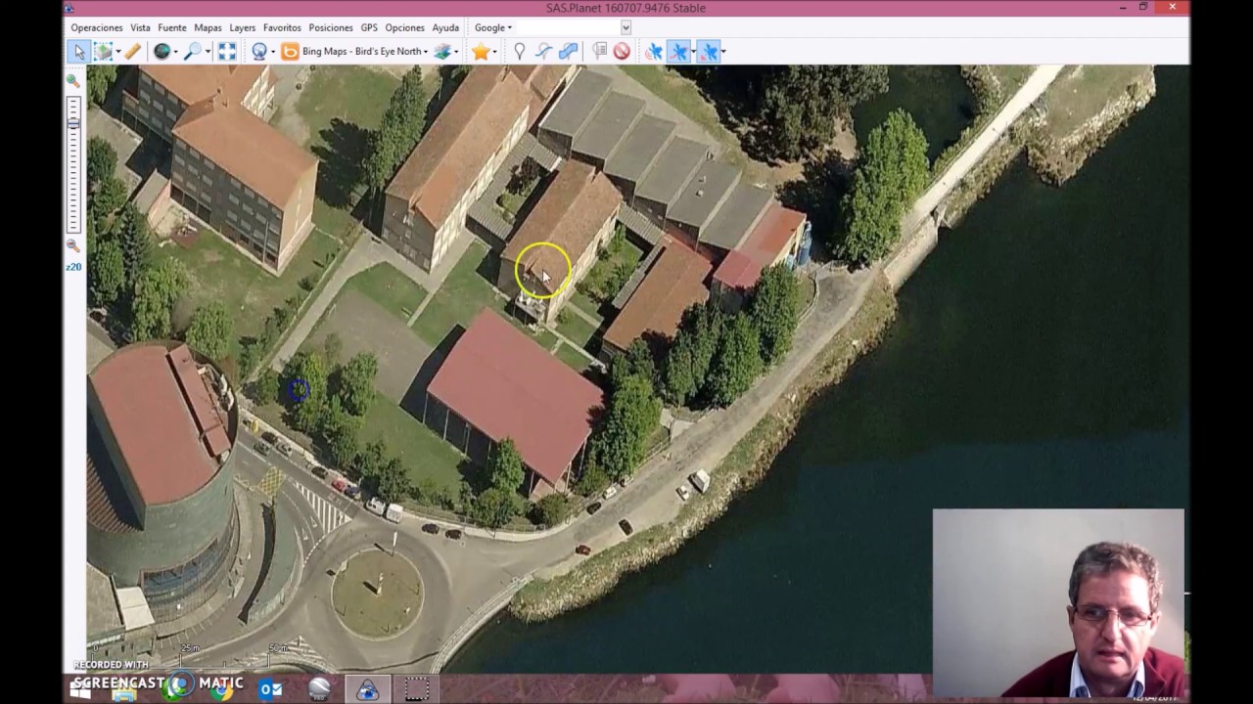Click the blue circle marker on map
Image resolution: width=1253 pixels, height=704 pixels.
tap(299, 391)
